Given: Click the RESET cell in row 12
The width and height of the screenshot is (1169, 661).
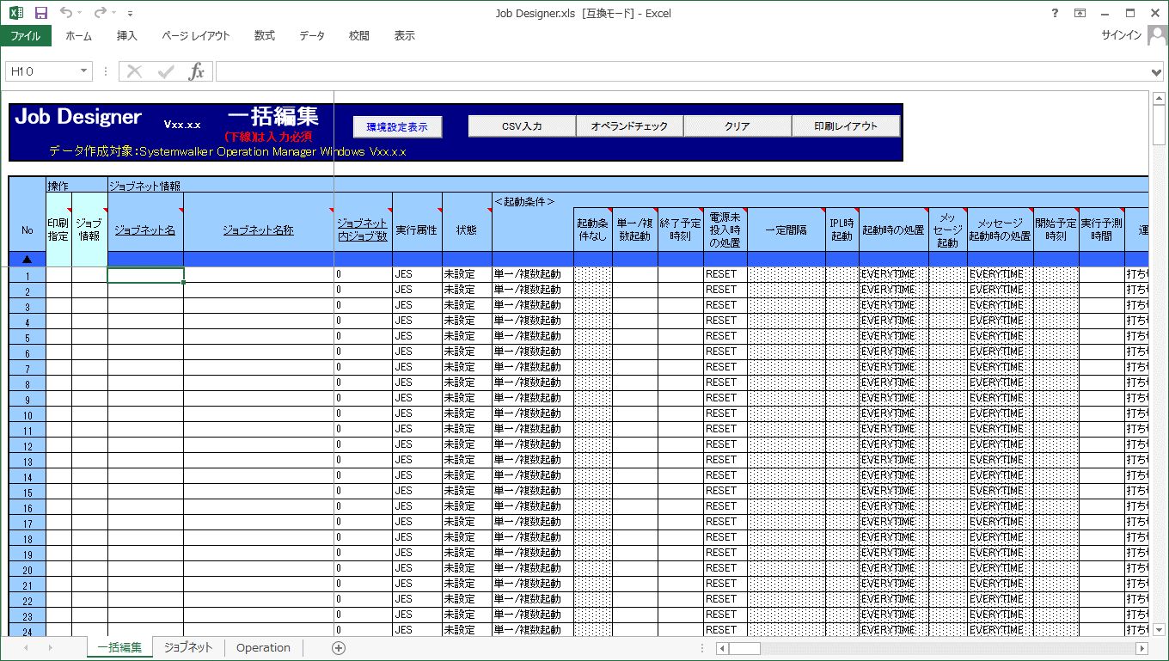Looking at the screenshot, I should coord(725,444).
